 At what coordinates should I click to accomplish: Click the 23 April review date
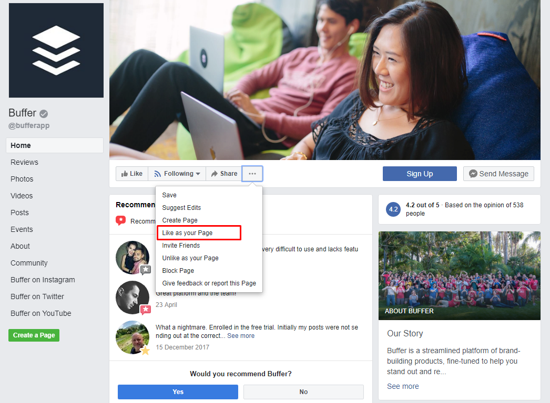pyautogui.click(x=166, y=305)
